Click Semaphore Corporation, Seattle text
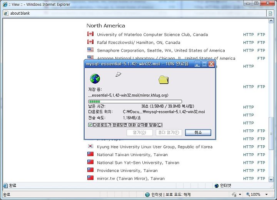The width and height of the screenshot is (277, 200). [x=130, y=50]
